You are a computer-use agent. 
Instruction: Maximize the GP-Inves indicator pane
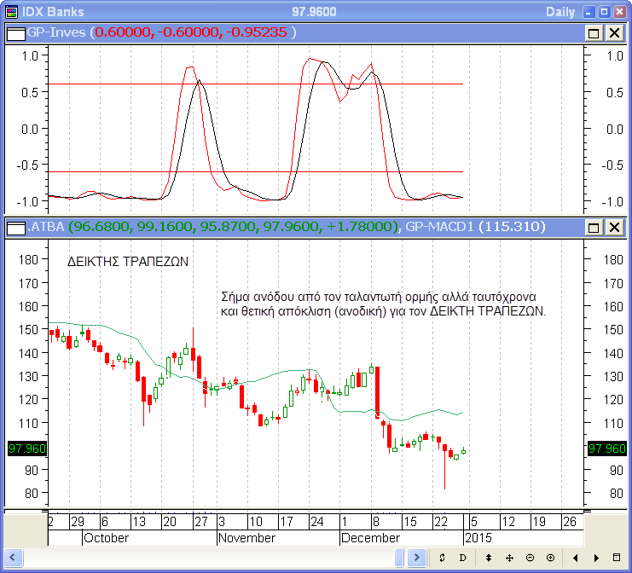(594, 33)
